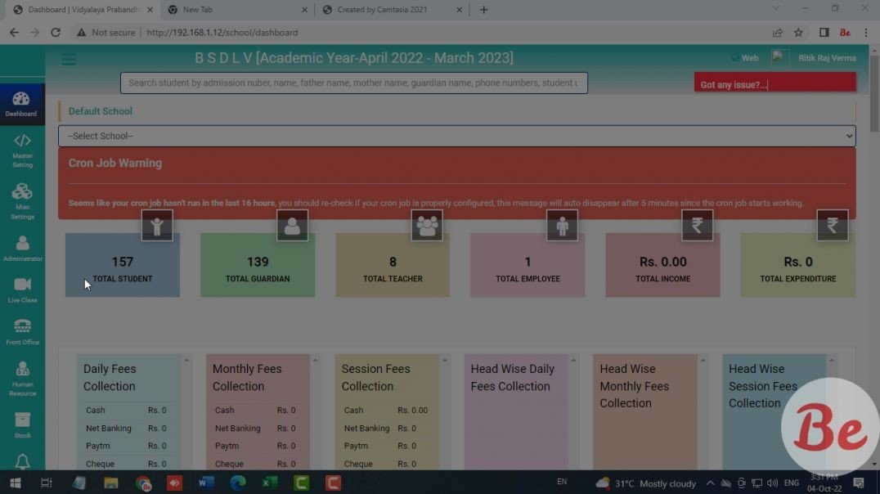Mute the volume via the taskbar speaker icon
This screenshot has width=880, height=494.
pyautogui.click(x=772, y=483)
